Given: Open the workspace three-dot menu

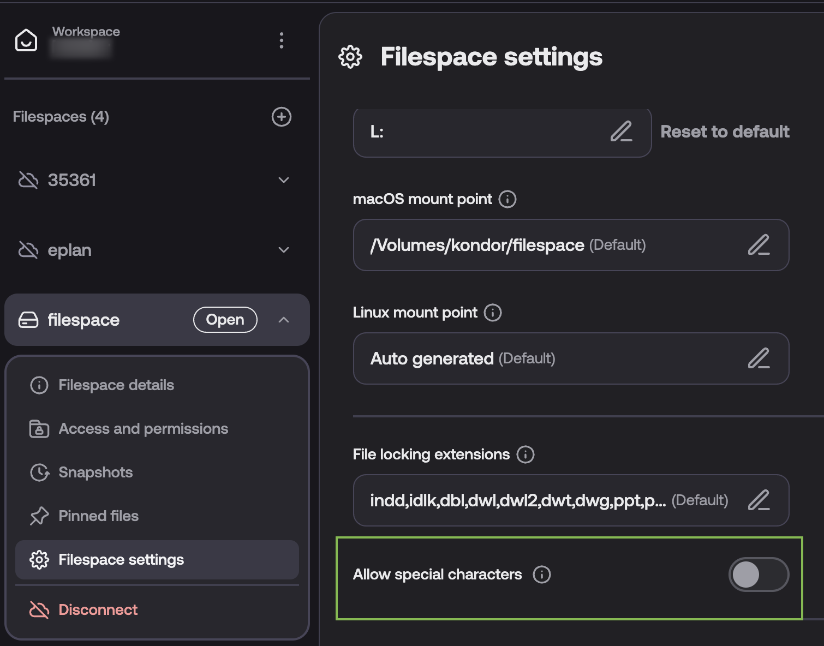Looking at the screenshot, I should 282,40.
